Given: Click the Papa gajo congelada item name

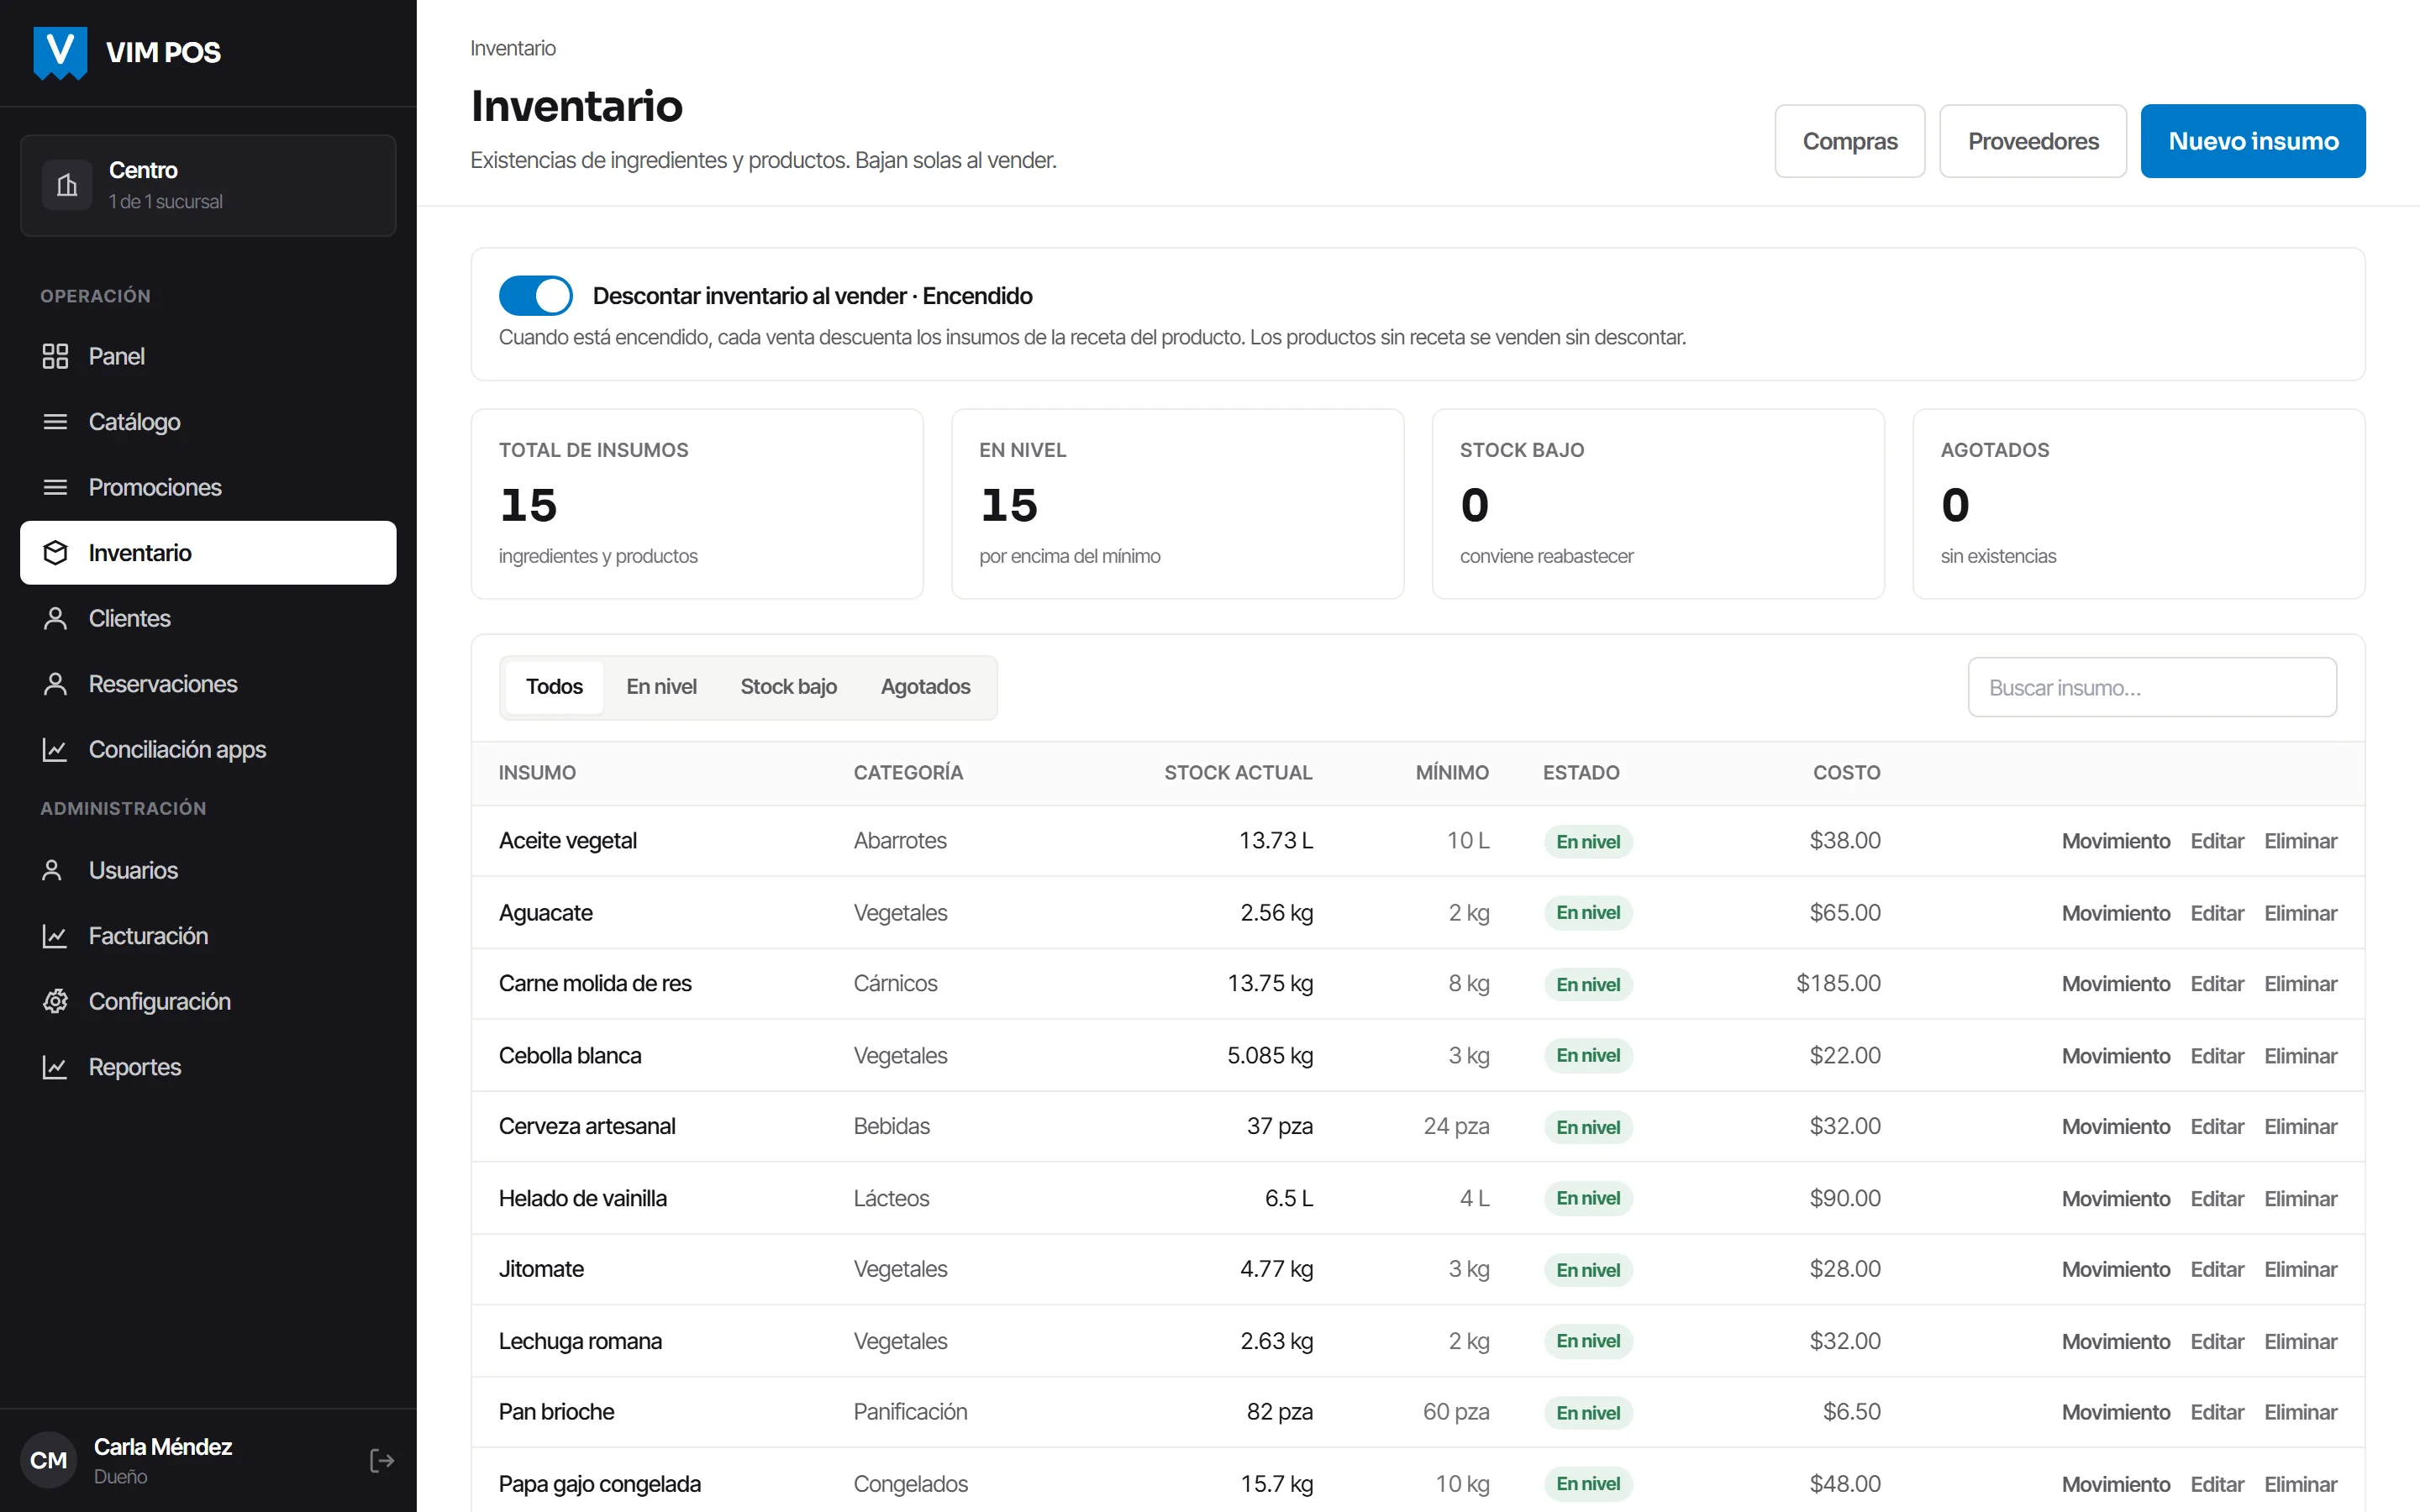Looking at the screenshot, I should click(600, 1484).
